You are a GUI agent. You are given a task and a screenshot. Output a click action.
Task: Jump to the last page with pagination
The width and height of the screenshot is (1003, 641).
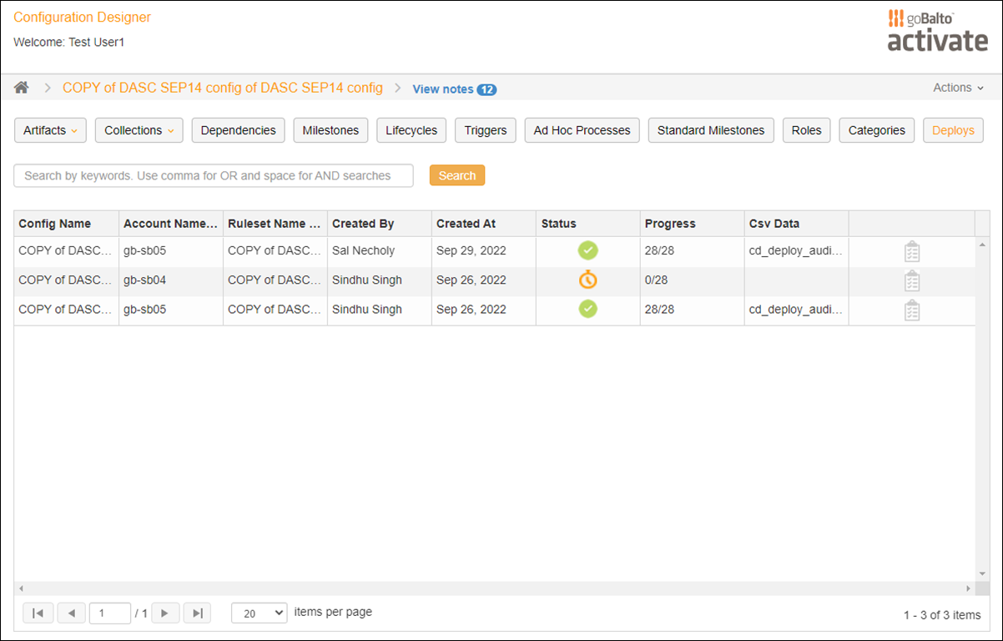click(197, 612)
